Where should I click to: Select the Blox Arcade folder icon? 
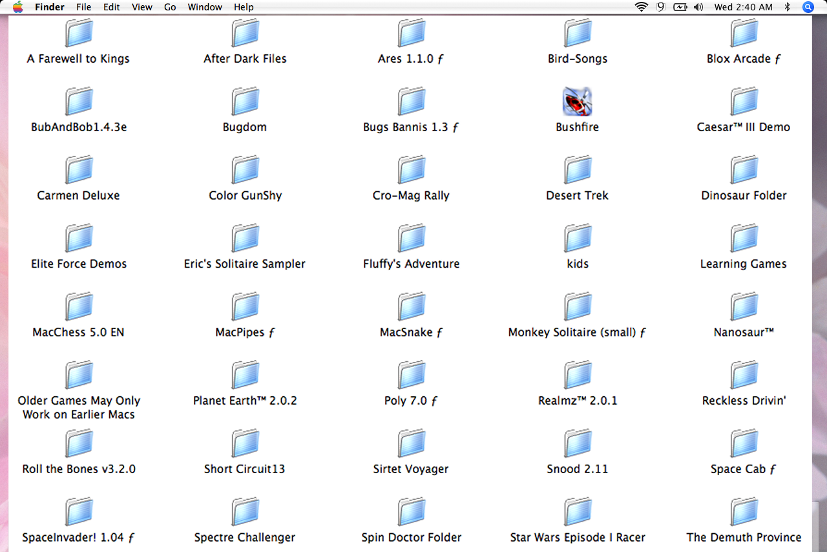(744, 32)
